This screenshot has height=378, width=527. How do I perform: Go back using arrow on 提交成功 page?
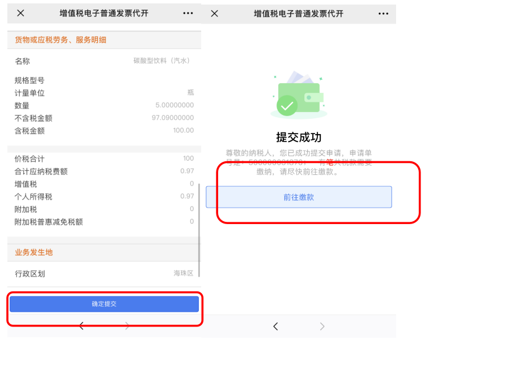click(x=275, y=327)
